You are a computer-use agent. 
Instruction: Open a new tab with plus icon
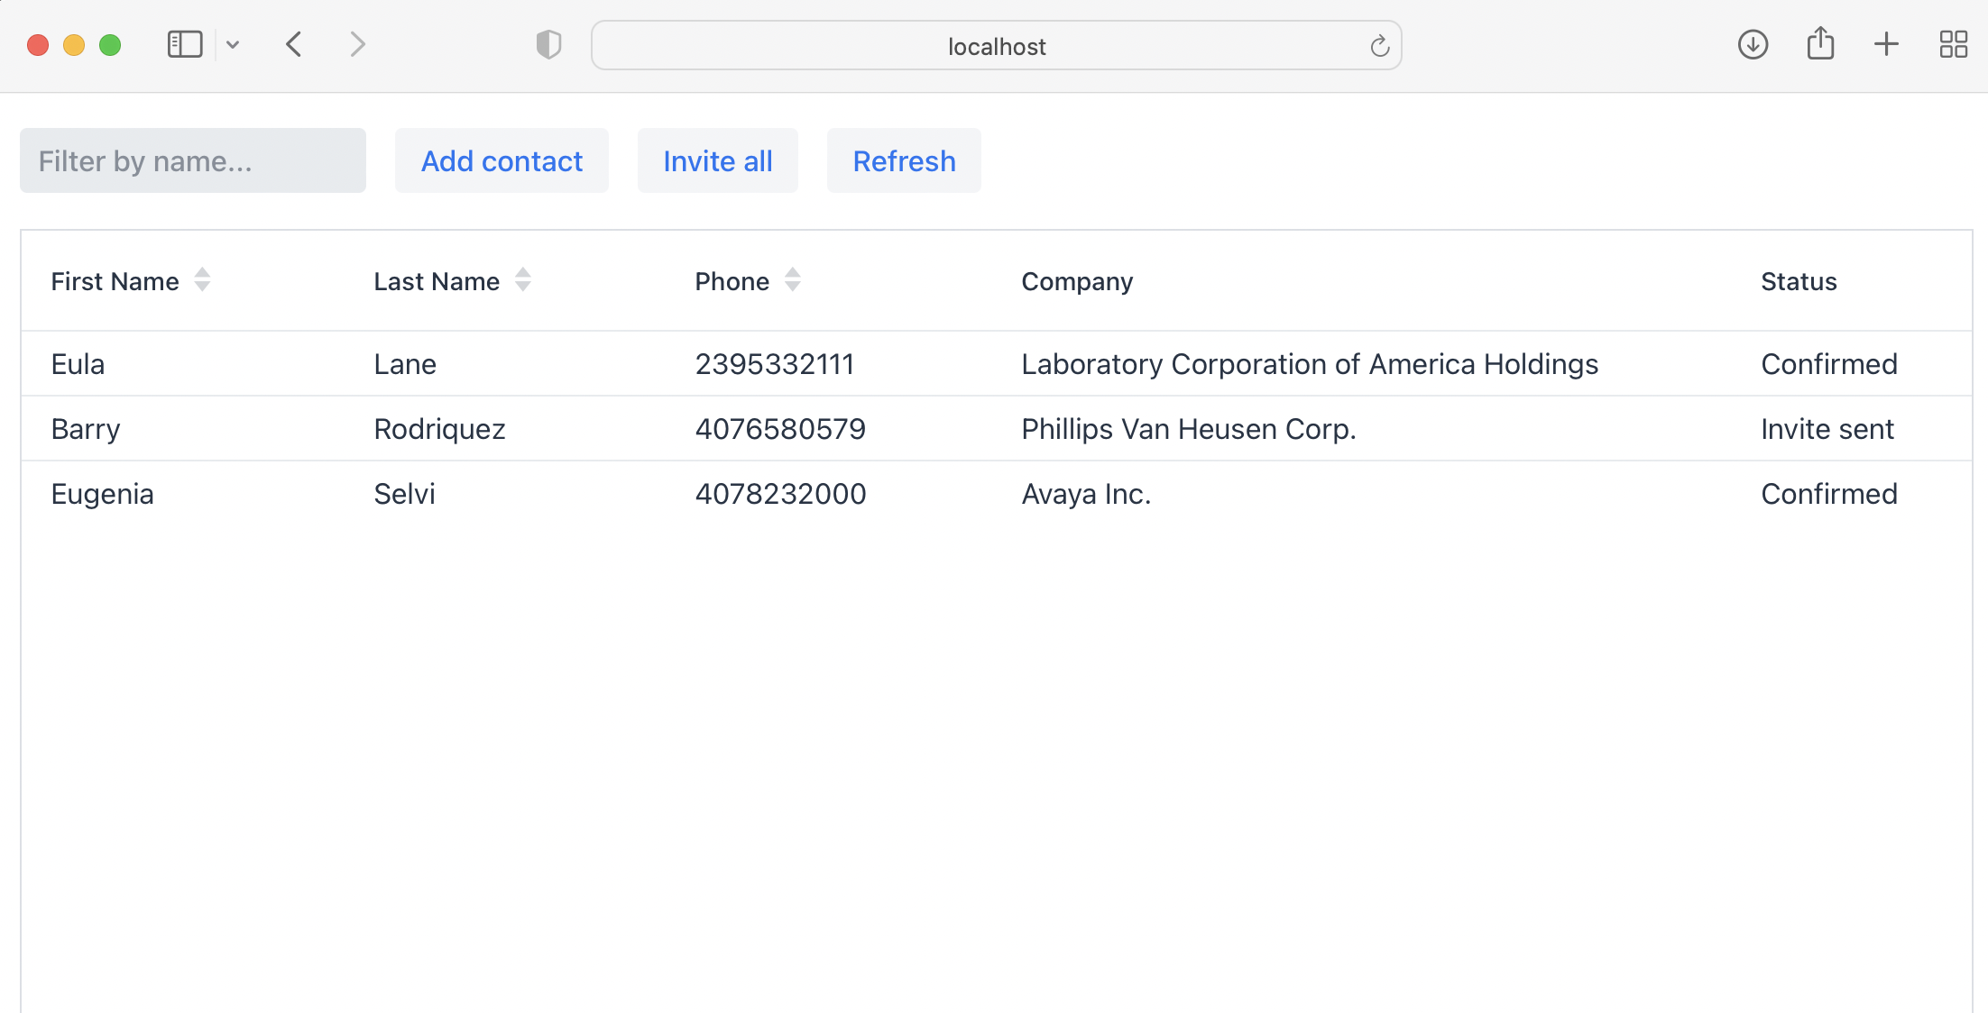pyautogui.click(x=1886, y=44)
